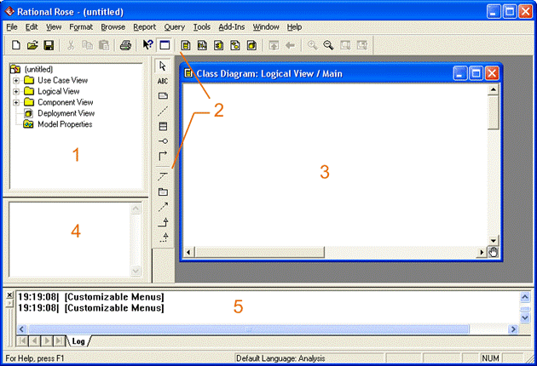Screen dimensions: 537x366
Task: Maximize the Class Diagram window
Action: click(x=476, y=73)
